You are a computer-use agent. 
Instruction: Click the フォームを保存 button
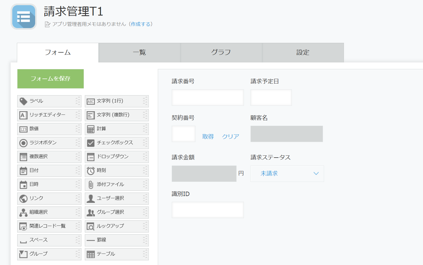(50, 79)
